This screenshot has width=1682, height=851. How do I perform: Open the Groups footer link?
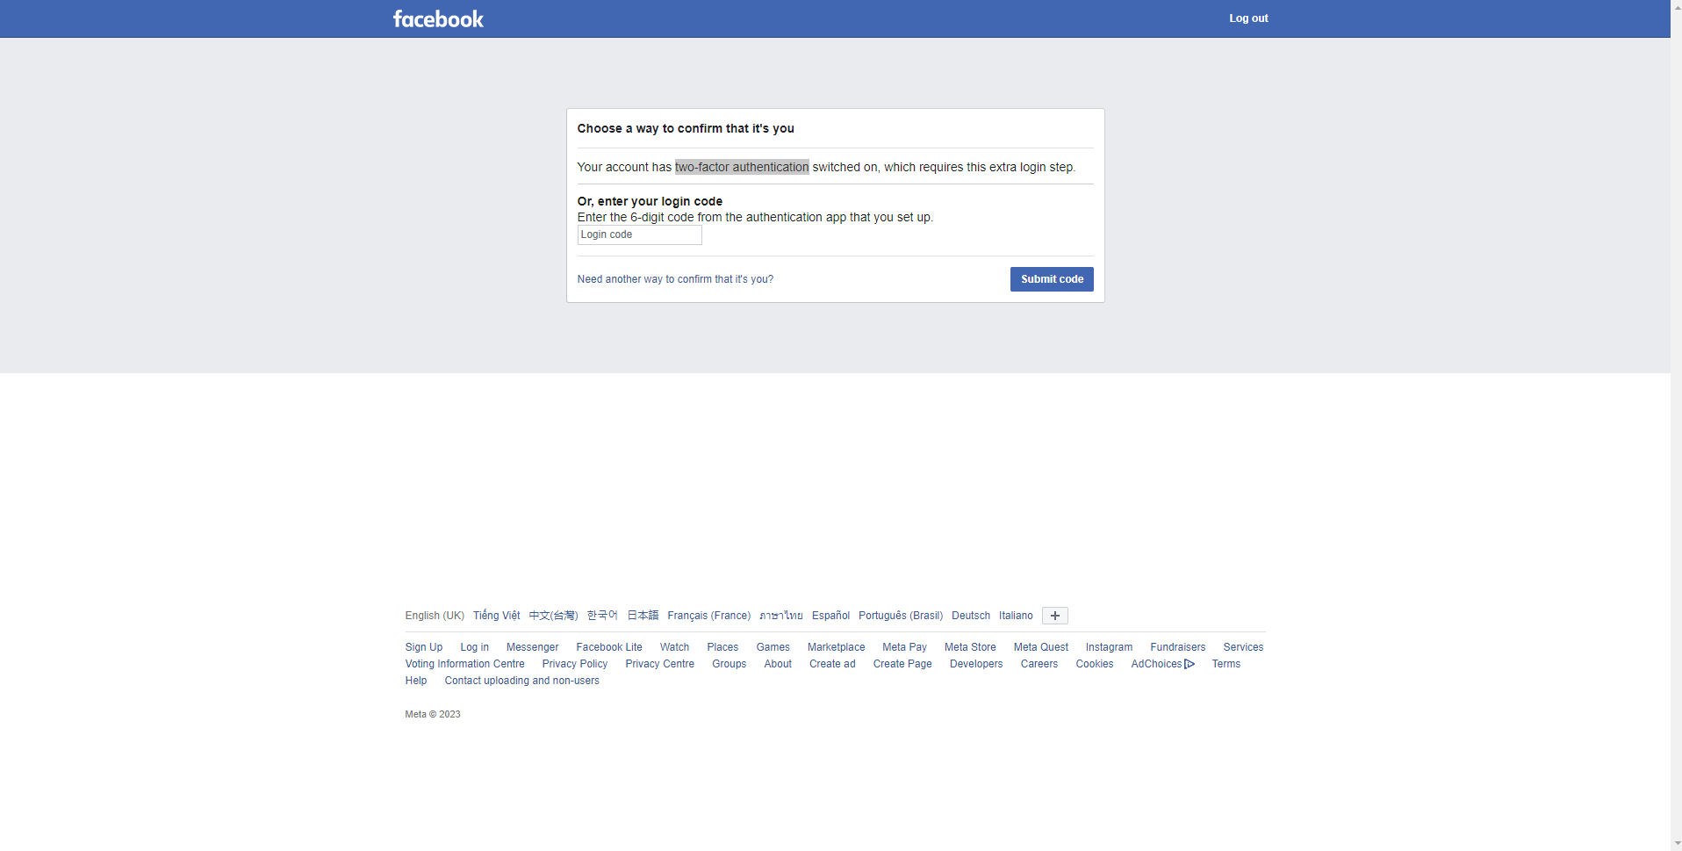[x=729, y=664]
